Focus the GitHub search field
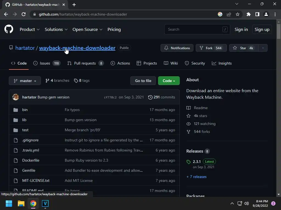This screenshot has width=281, height=210. [197, 29]
